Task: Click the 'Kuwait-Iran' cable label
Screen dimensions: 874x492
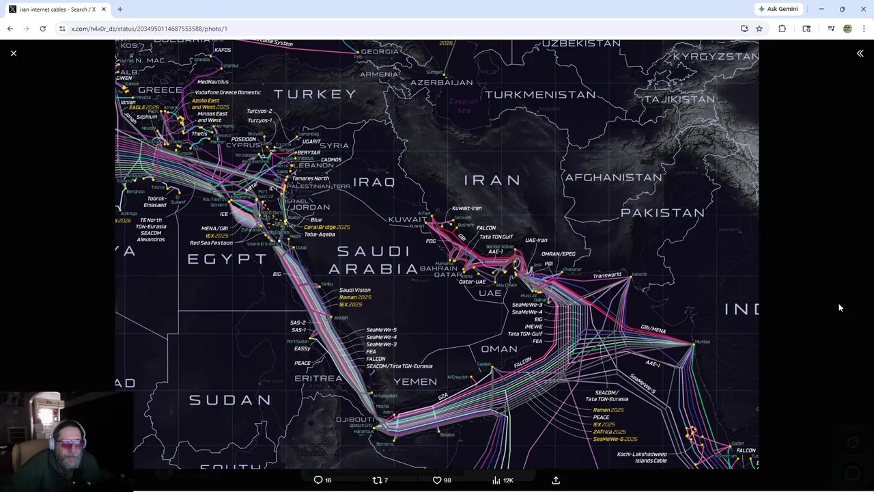Action: [467, 208]
